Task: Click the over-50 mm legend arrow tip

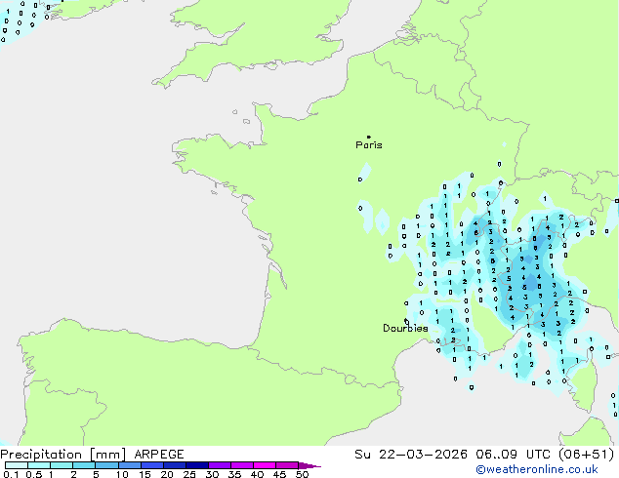Action: coord(309,465)
